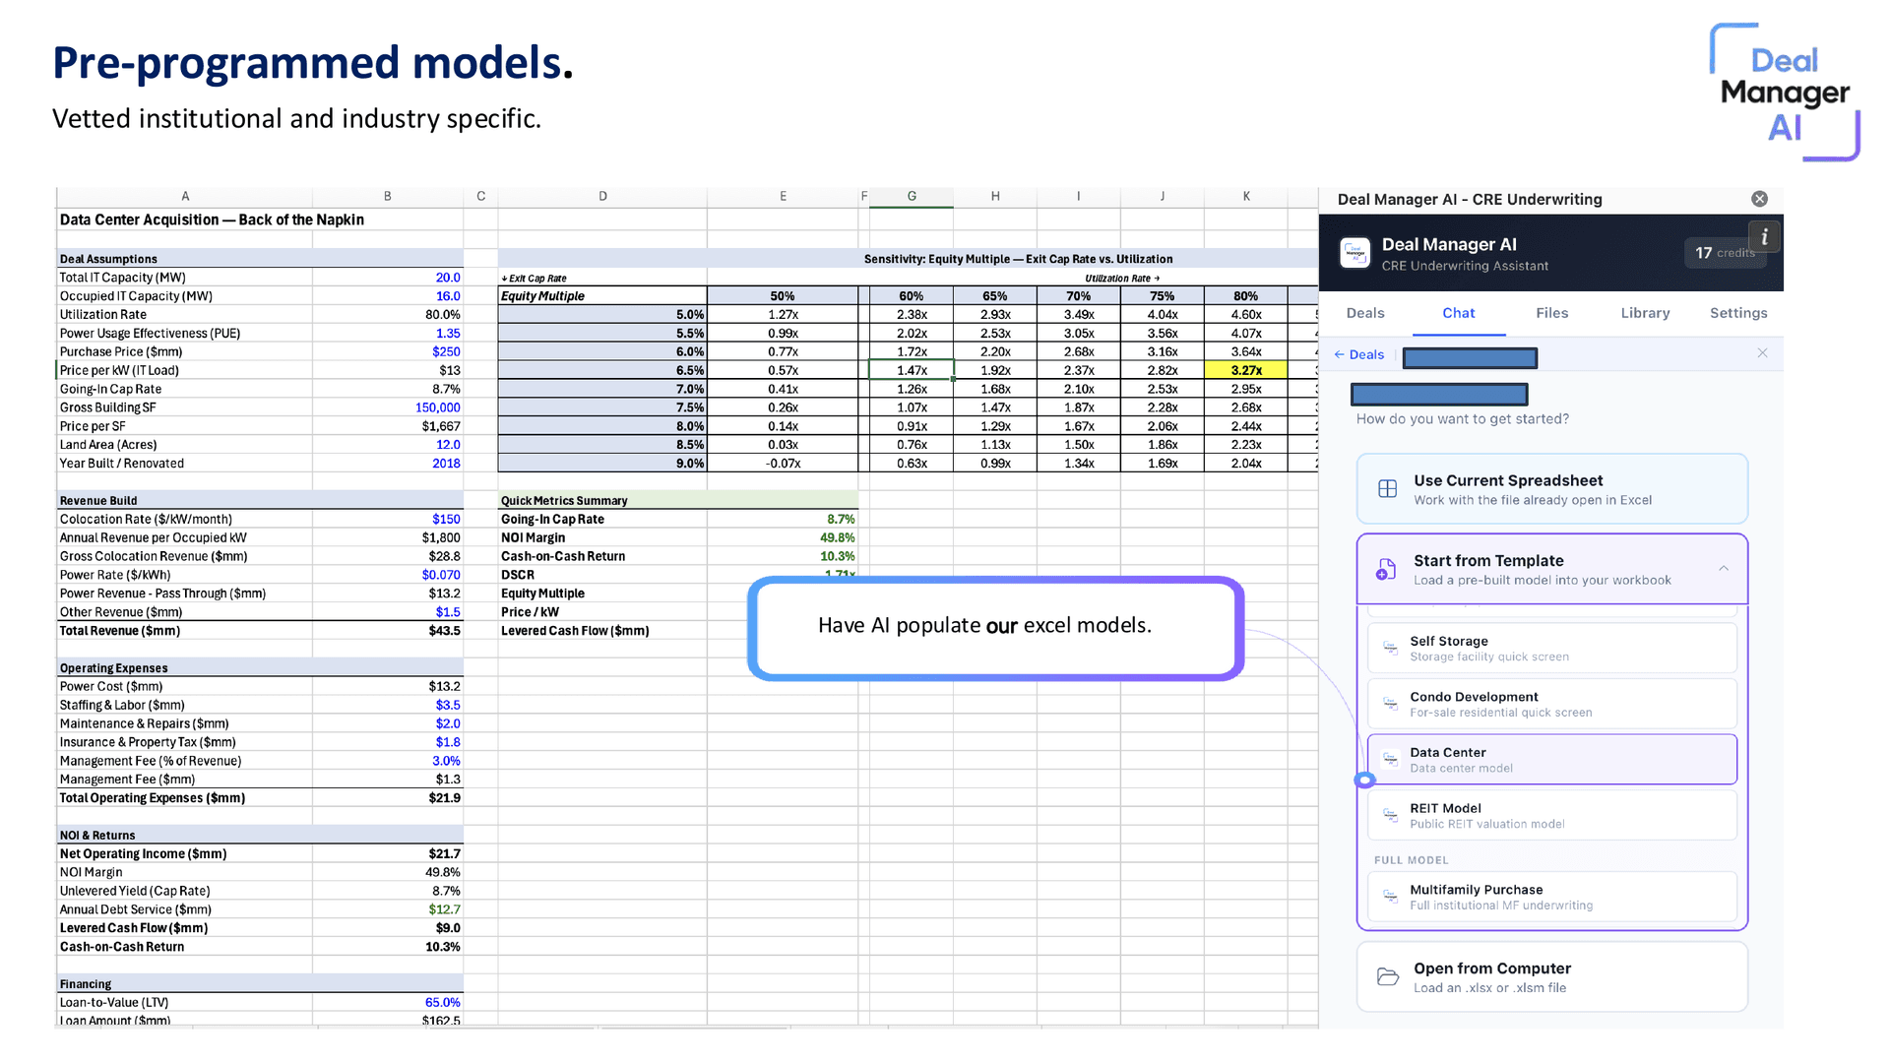Click the info icon in Deal Manager header
Image resolution: width=1890 pixels, height=1063 pixels.
click(1765, 237)
